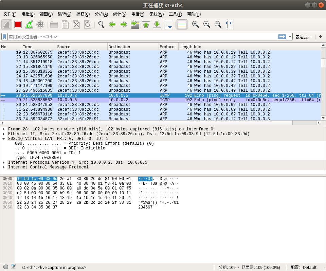Open the 统计 (Statistics) menu
Image resolution: width=326 pixels, height=271 pixels.
click(x=120, y=14)
